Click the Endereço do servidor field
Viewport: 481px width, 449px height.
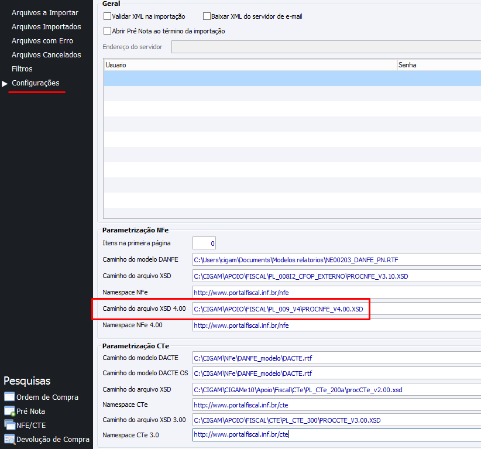(326, 47)
